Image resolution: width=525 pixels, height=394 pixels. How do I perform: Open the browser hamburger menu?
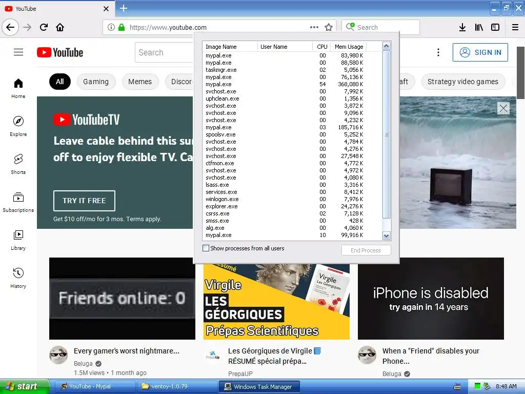pos(515,27)
